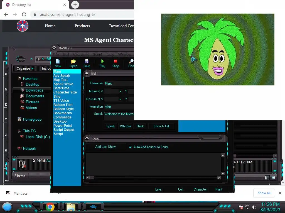Open the Script menu in MASH

[97, 54]
